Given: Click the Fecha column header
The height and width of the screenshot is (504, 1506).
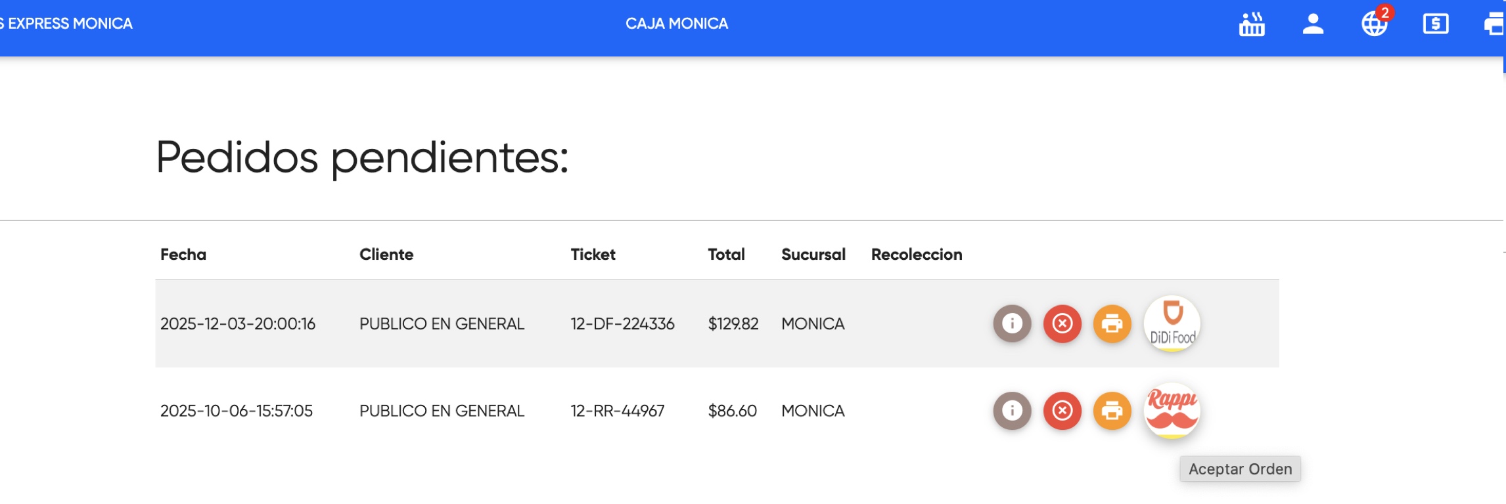Looking at the screenshot, I should (182, 255).
